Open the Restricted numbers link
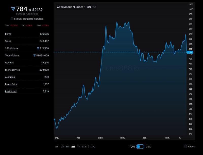 point(11,91)
